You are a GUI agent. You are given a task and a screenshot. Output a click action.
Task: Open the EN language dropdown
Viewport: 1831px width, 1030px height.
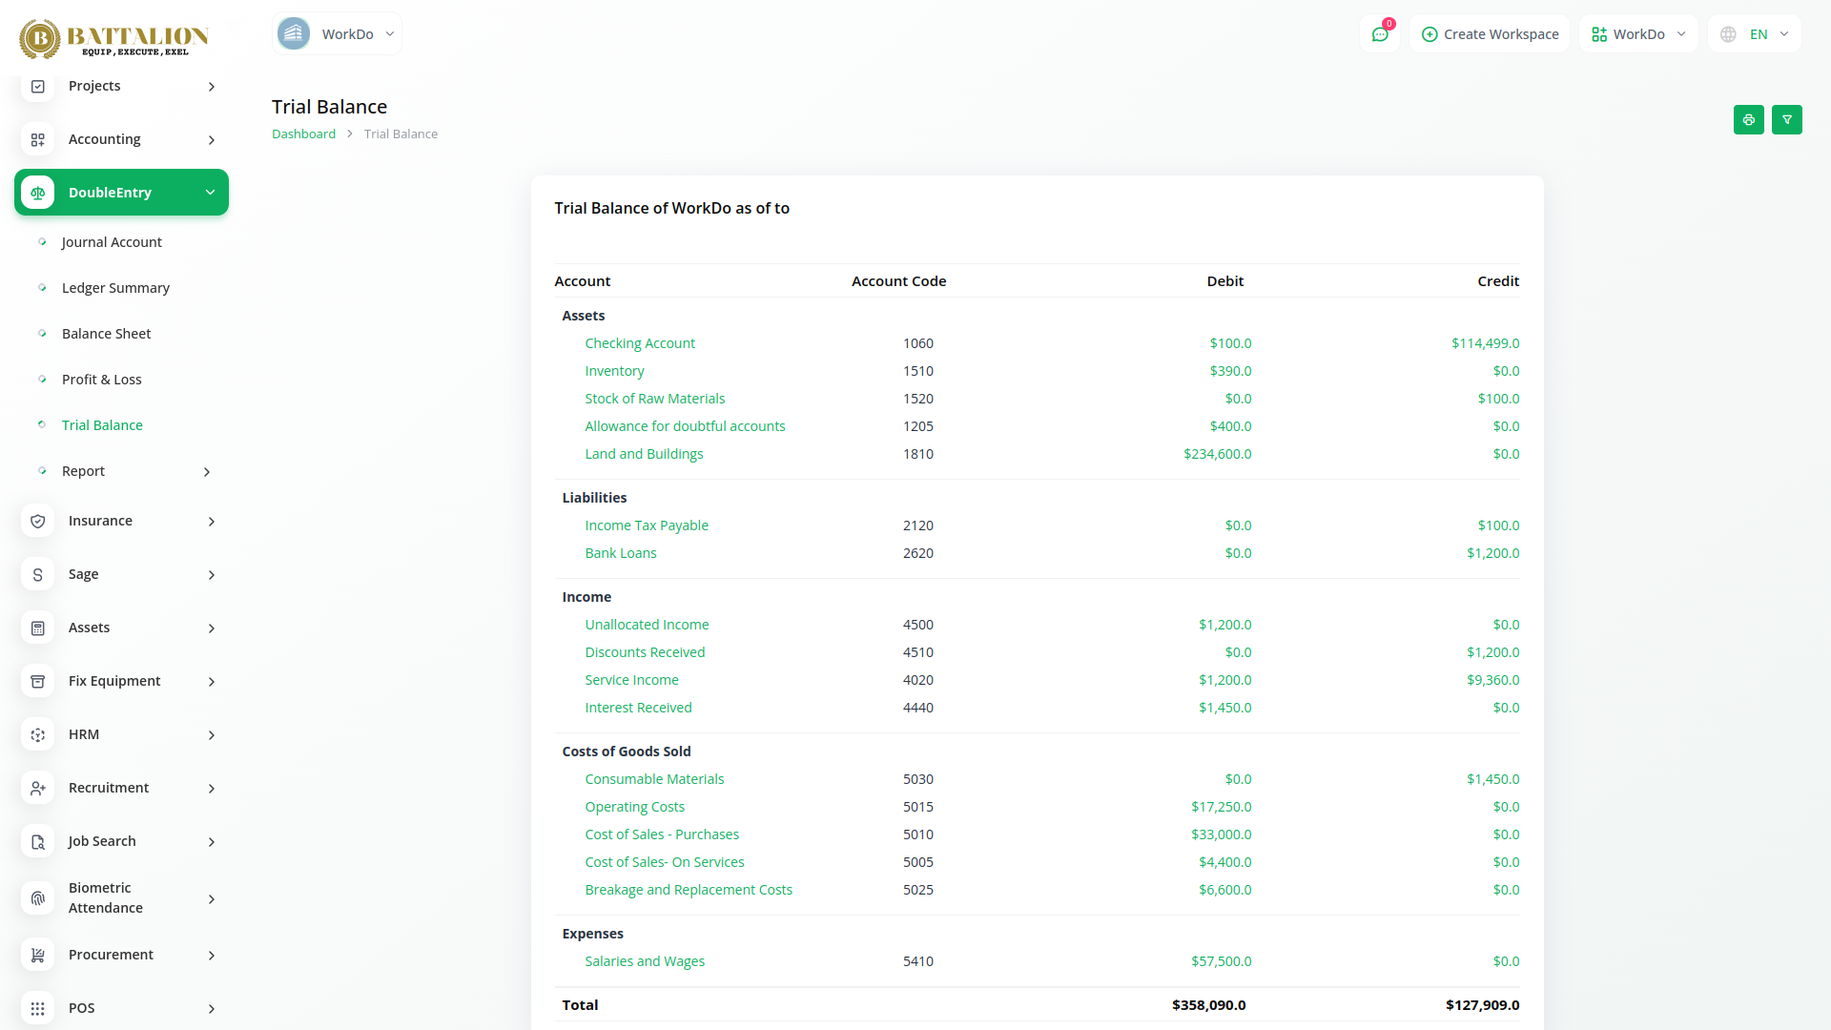[x=1755, y=34]
